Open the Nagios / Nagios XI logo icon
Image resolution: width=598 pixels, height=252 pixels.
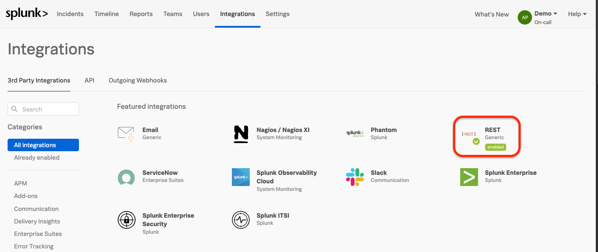coord(241,134)
